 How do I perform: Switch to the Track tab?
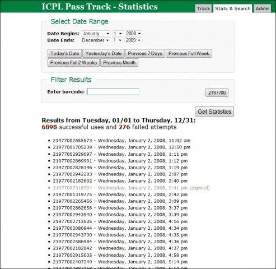click(x=203, y=8)
